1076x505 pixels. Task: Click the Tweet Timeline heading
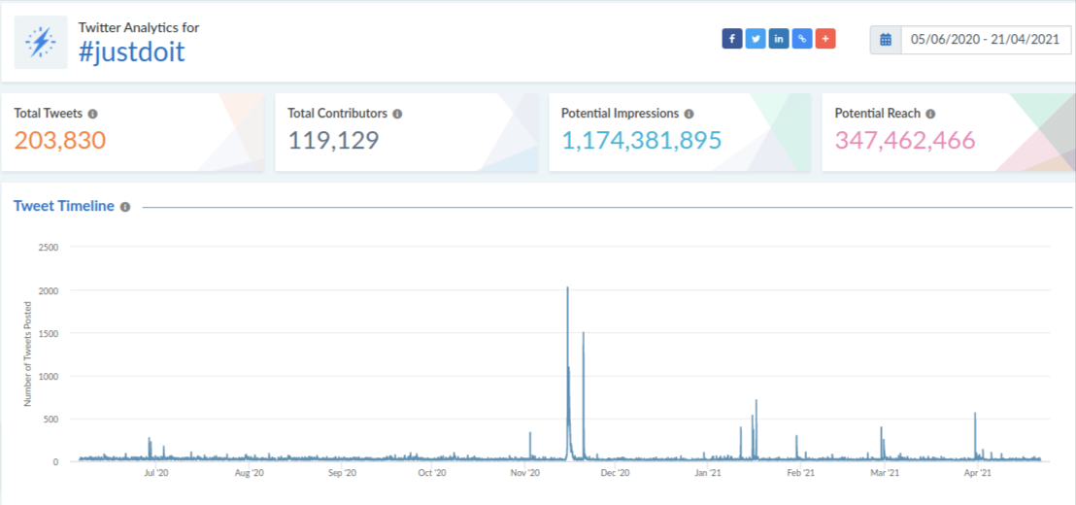coord(64,206)
